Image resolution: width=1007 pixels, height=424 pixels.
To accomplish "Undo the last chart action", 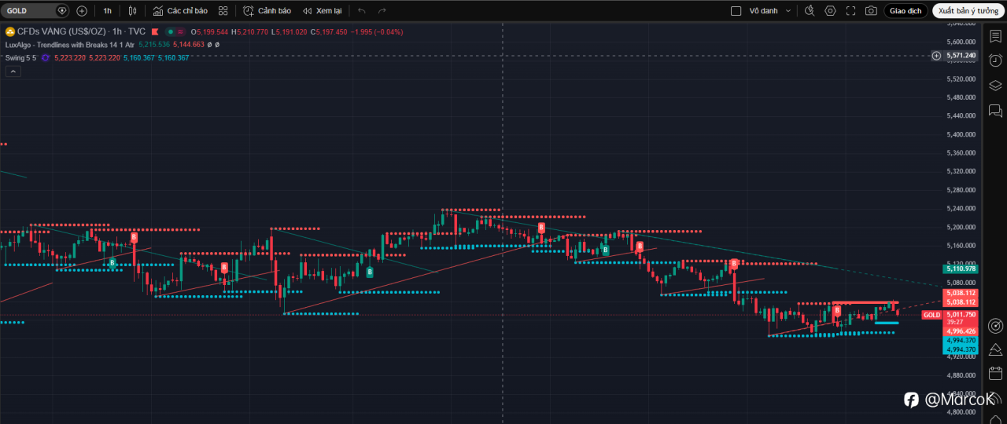I will (x=362, y=11).
